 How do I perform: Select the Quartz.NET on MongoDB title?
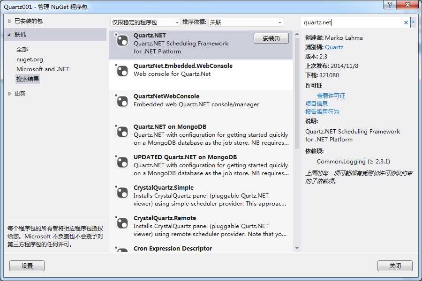(170, 126)
